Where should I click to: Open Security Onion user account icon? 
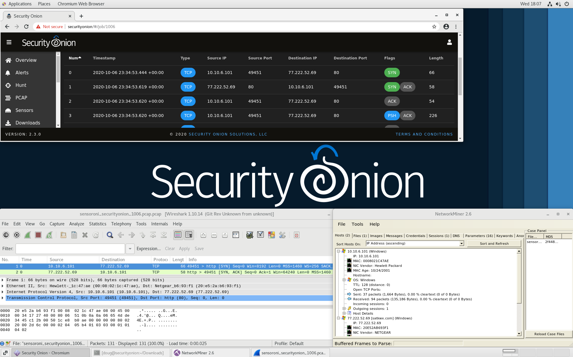tap(449, 42)
